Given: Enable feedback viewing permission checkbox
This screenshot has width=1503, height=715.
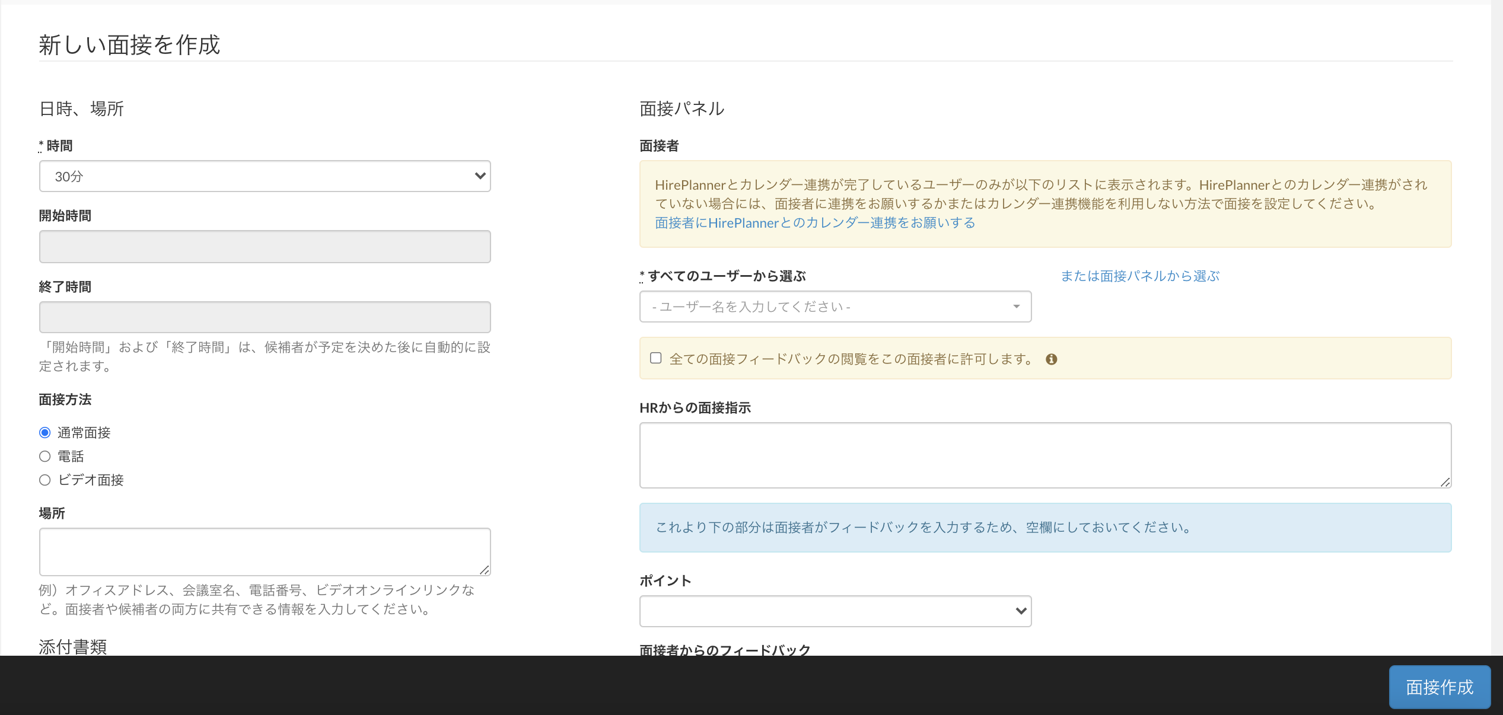Looking at the screenshot, I should tap(655, 358).
